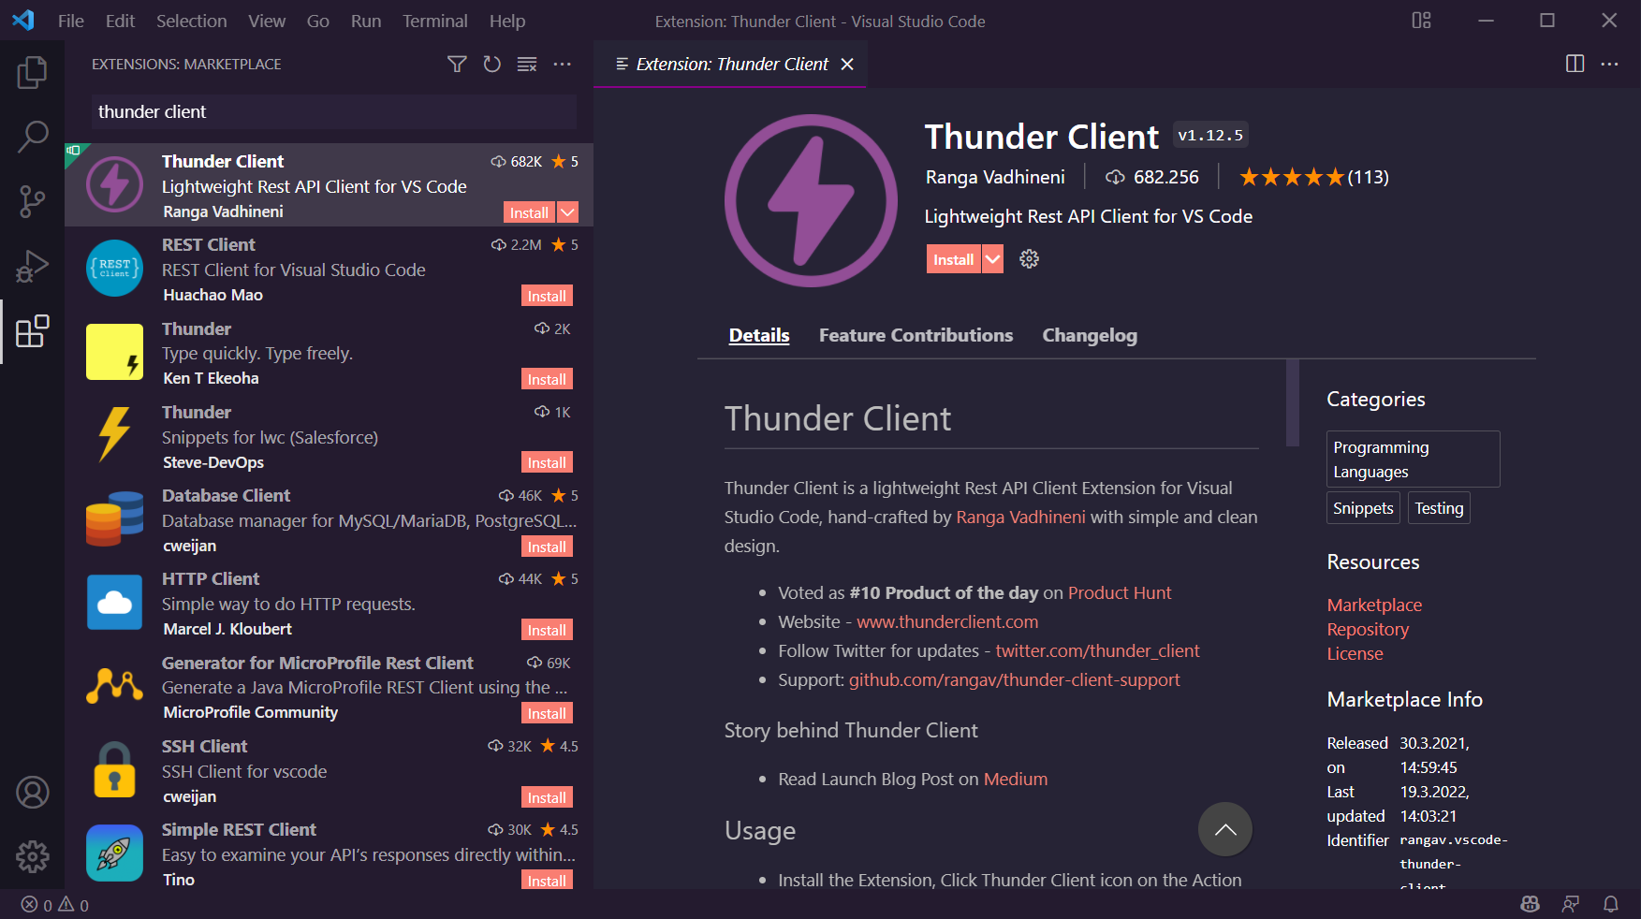Image resolution: width=1641 pixels, height=919 pixels.
Task: Open the Terminal menu
Action: [x=434, y=21]
